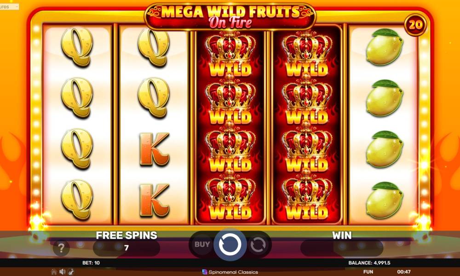Click the top WILD crown on reel three

tap(230, 53)
